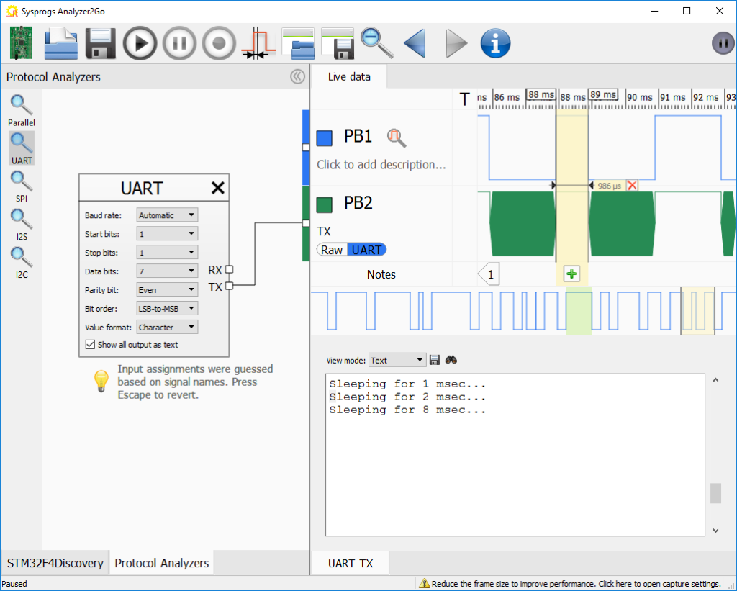
Task: Open the Data bits dropdown
Action: [167, 271]
